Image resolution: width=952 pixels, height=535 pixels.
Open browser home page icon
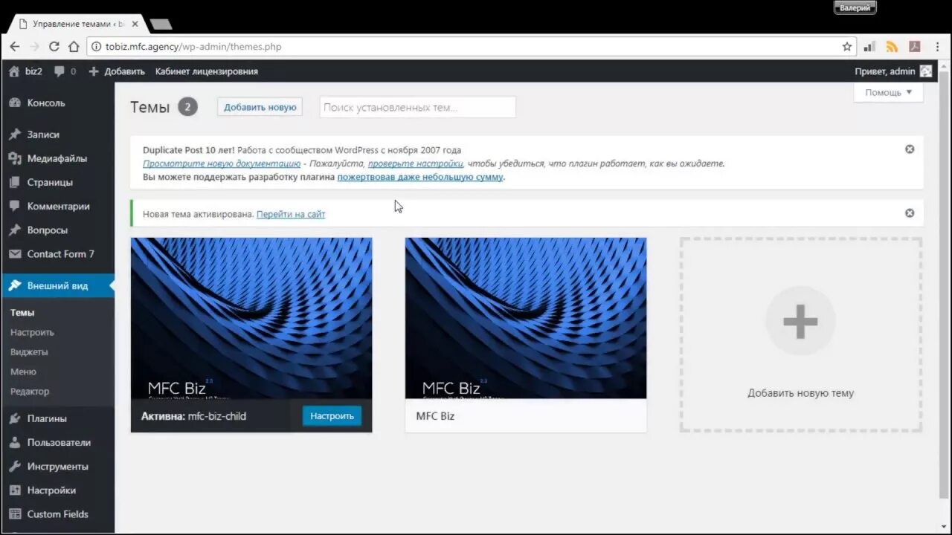point(74,46)
